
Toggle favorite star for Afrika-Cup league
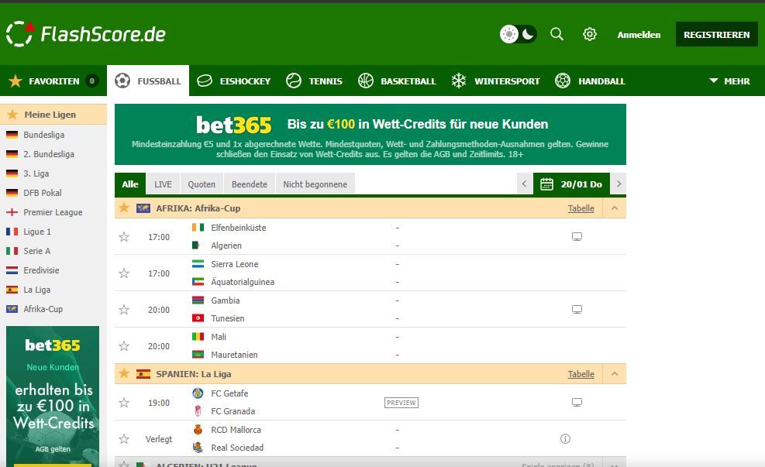point(124,208)
